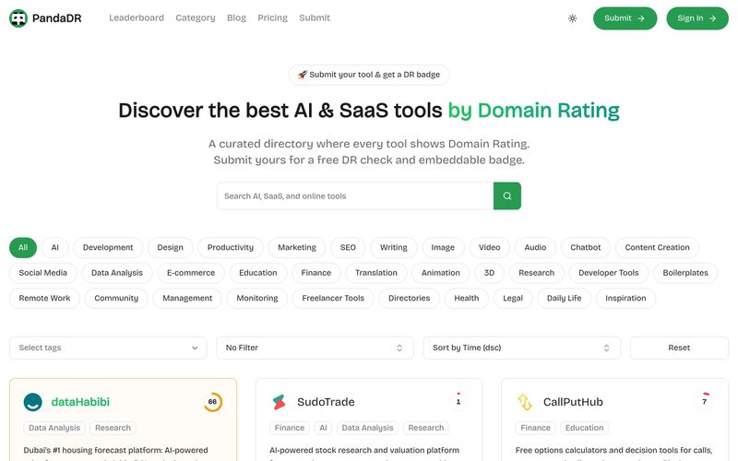Select the All category filter chip
This screenshot has height=461, width=738.
click(23, 247)
